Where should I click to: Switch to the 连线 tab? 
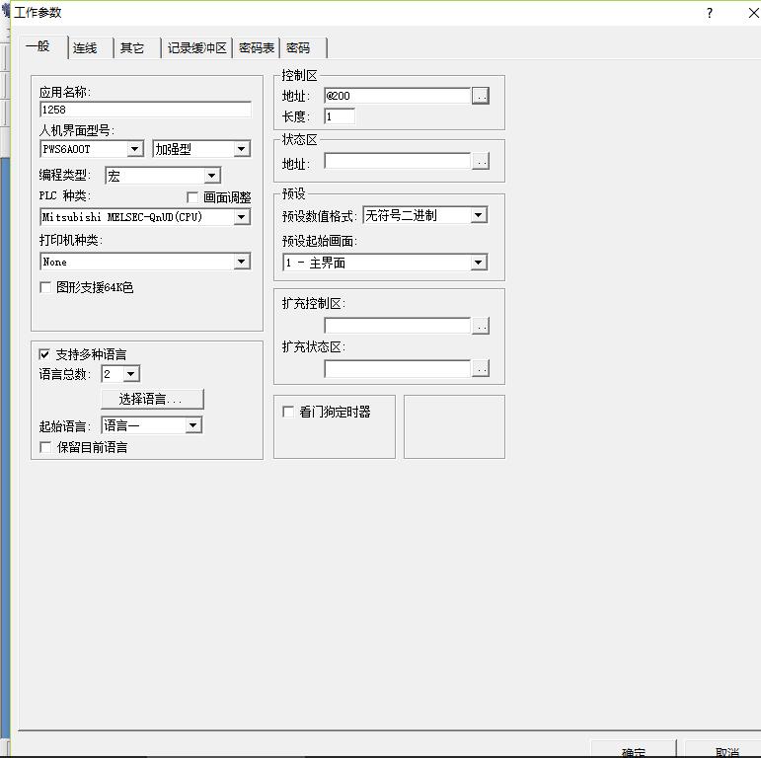pyautogui.click(x=85, y=48)
